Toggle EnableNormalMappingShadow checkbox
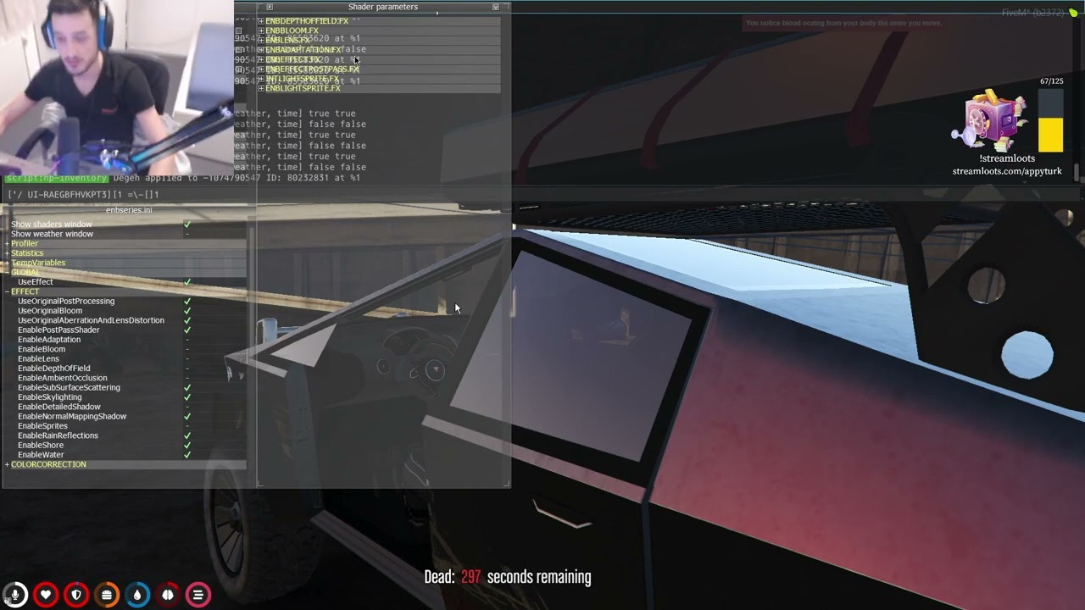Viewport: 1085px width, 610px height. [187, 416]
